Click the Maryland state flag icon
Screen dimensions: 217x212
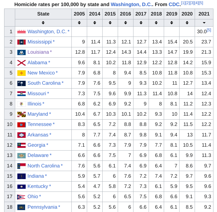point(22,114)
